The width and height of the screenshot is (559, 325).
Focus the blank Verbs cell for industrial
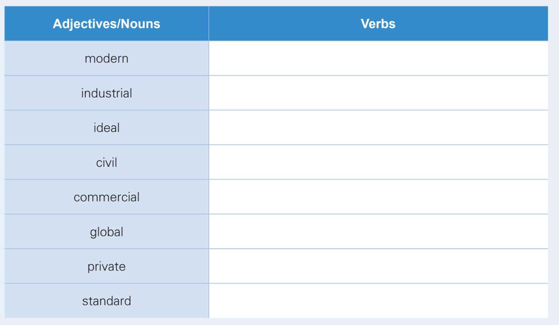point(378,93)
